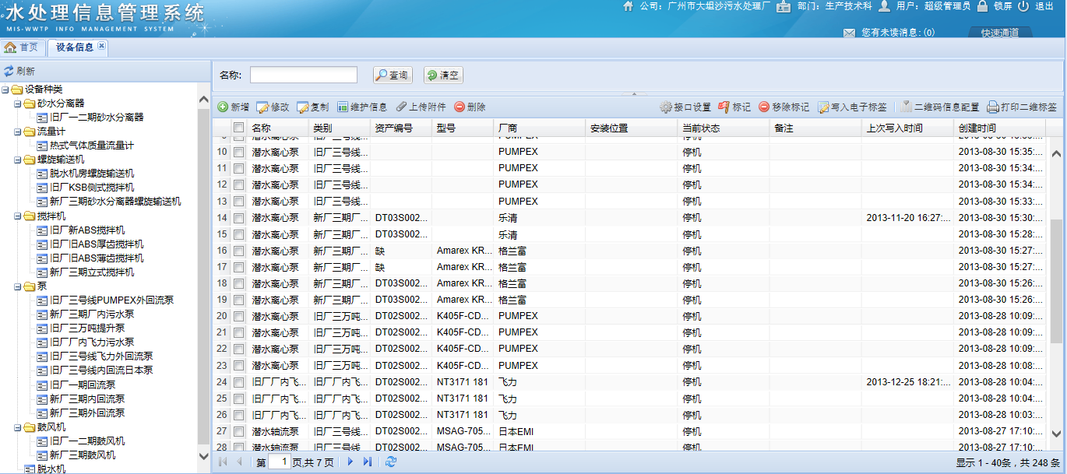The image size is (1067, 474).
Task: Click the 名称 name search input field
Action: (303, 75)
